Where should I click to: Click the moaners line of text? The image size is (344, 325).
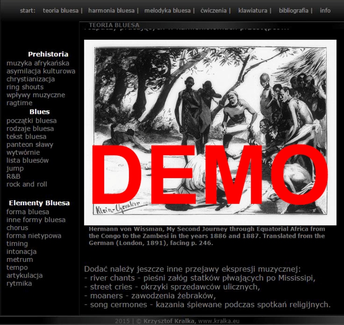click(x=150, y=296)
